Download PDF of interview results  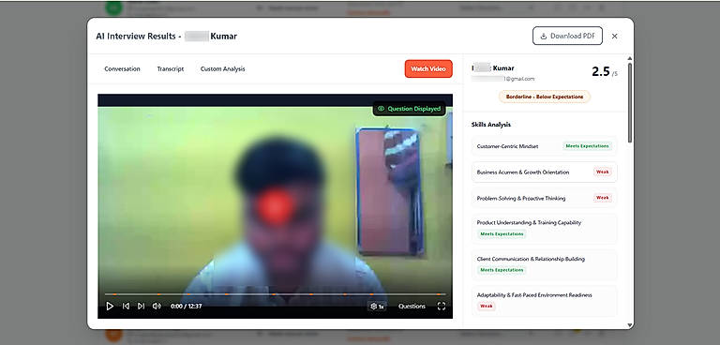[567, 36]
